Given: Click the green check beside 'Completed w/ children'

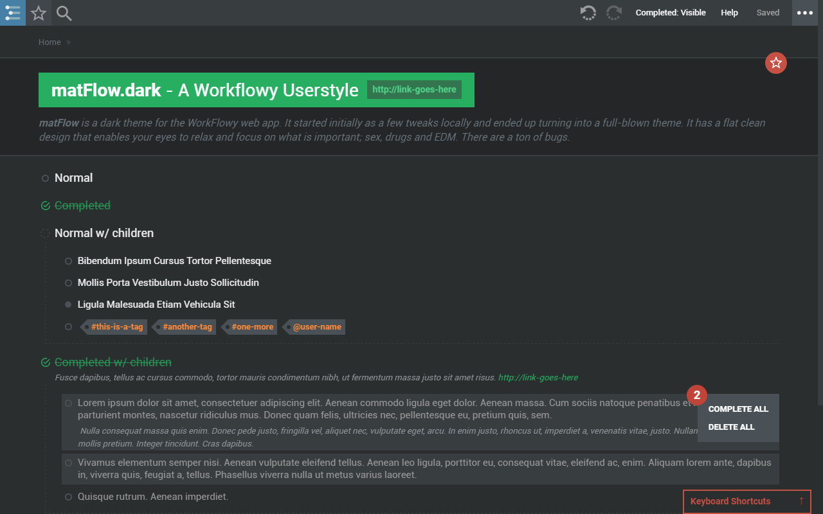Looking at the screenshot, I should pyautogui.click(x=44, y=362).
